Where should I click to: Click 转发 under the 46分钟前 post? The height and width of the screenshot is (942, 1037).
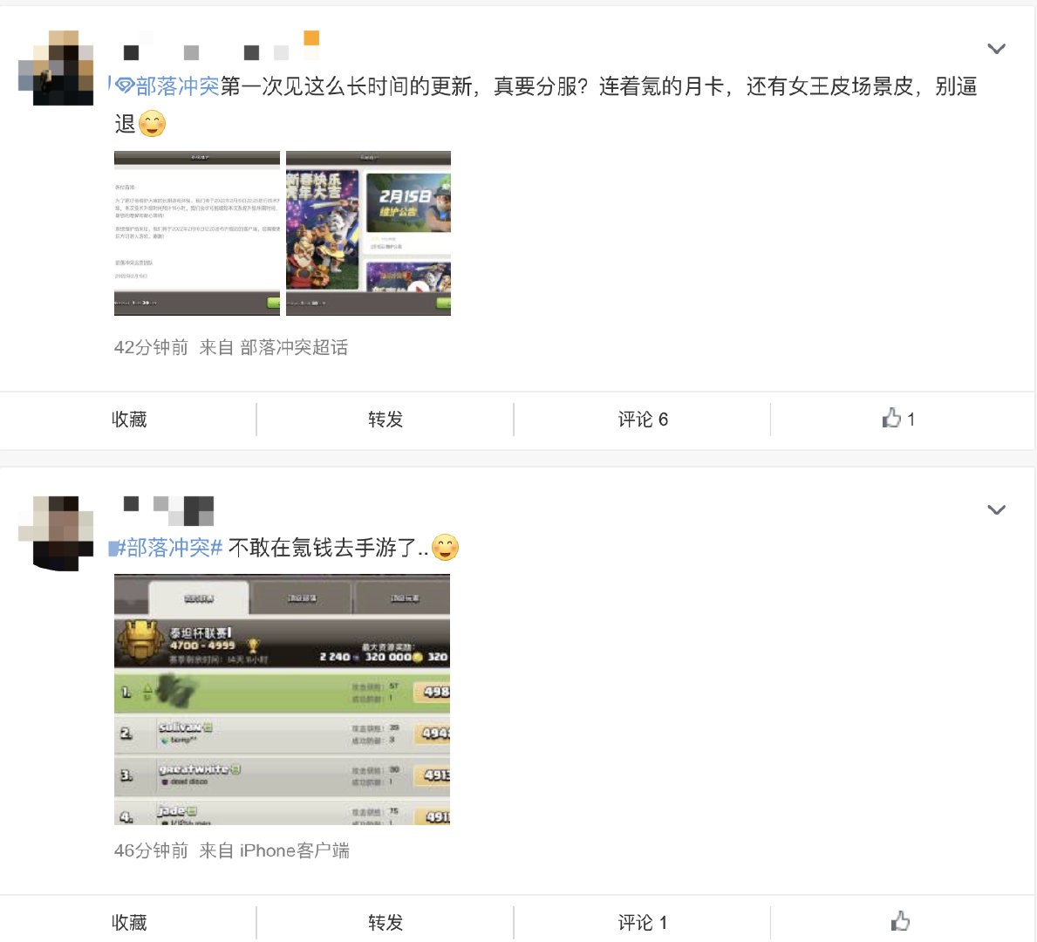coord(385,921)
